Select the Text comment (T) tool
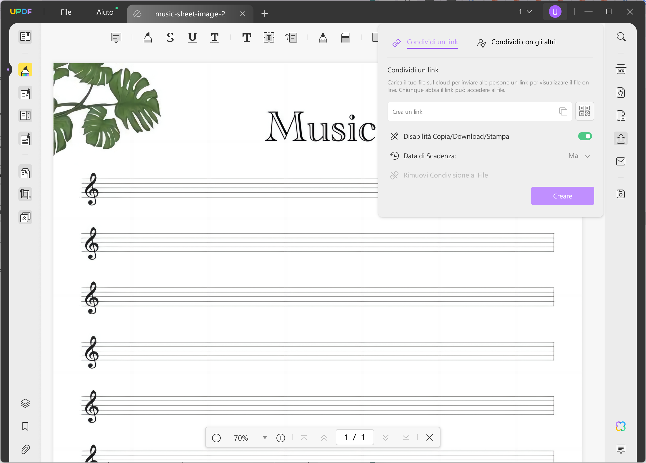This screenshot has width=646, height=463. coord(247,38)
